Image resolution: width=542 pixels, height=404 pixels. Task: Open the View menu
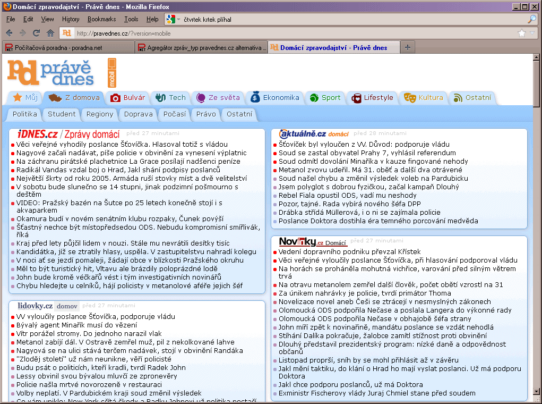point(47,19)
